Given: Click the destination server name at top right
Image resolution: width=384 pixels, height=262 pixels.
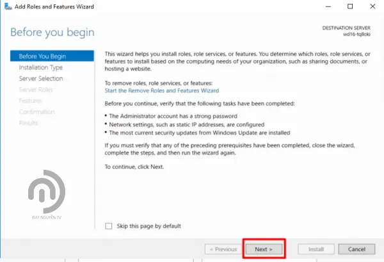Looking at the screenshot, I should (359, 35).
